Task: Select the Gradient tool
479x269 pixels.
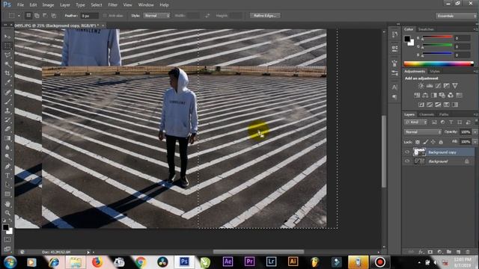Action: pos(7,138)
